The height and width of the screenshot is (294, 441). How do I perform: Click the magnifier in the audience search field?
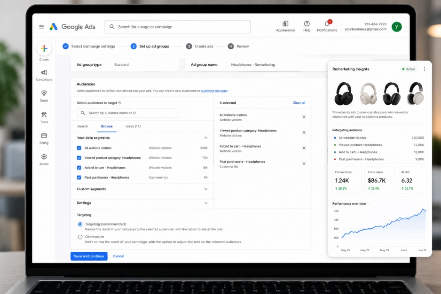83,113
